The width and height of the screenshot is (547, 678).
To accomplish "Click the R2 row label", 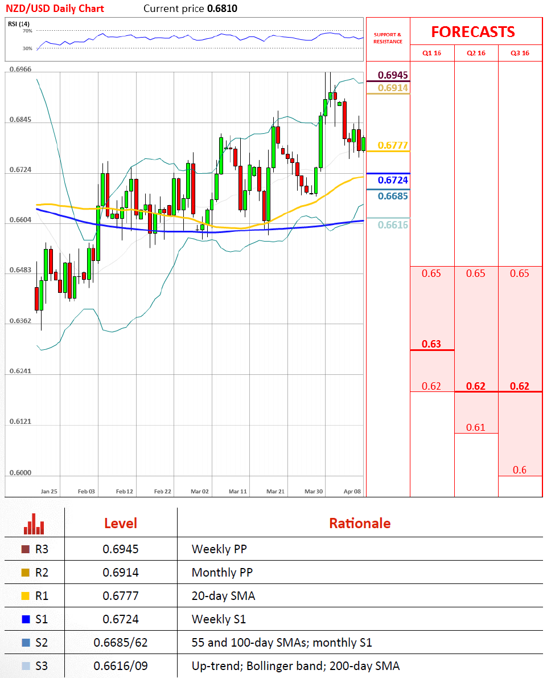I will [42, 573].
